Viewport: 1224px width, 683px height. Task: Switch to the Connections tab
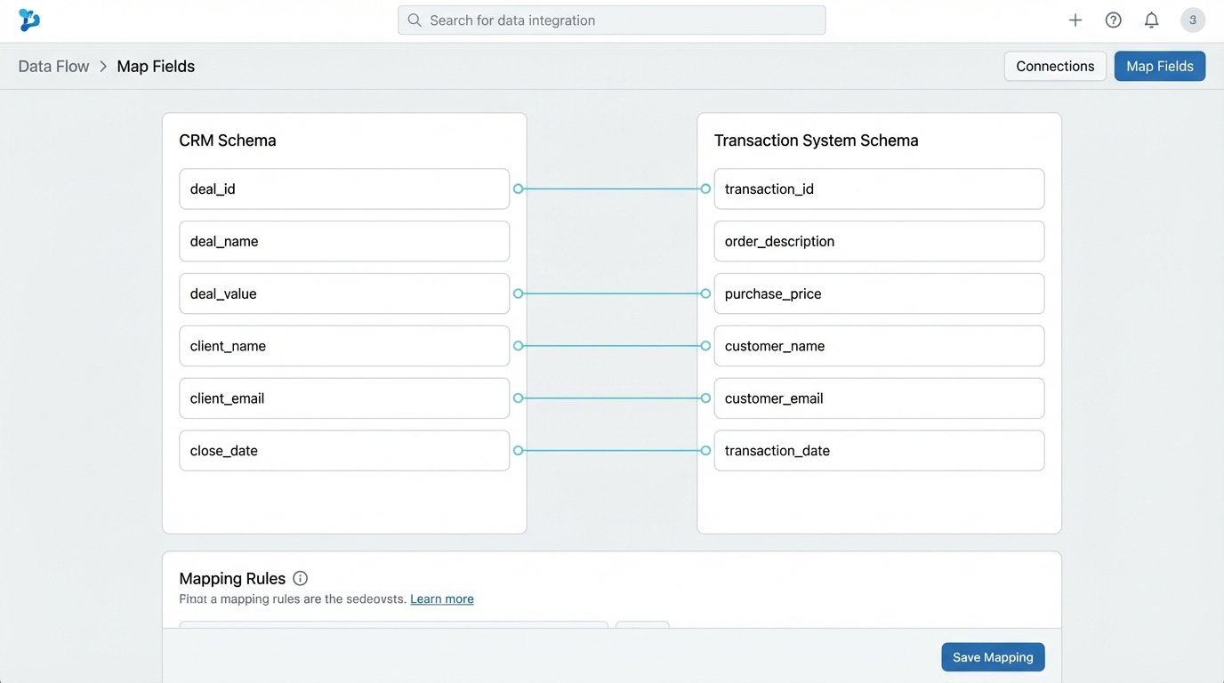(x=1055, y=66)
